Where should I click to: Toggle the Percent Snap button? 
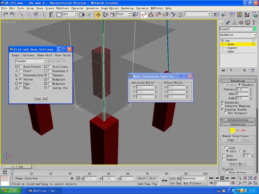pos(158,15)
